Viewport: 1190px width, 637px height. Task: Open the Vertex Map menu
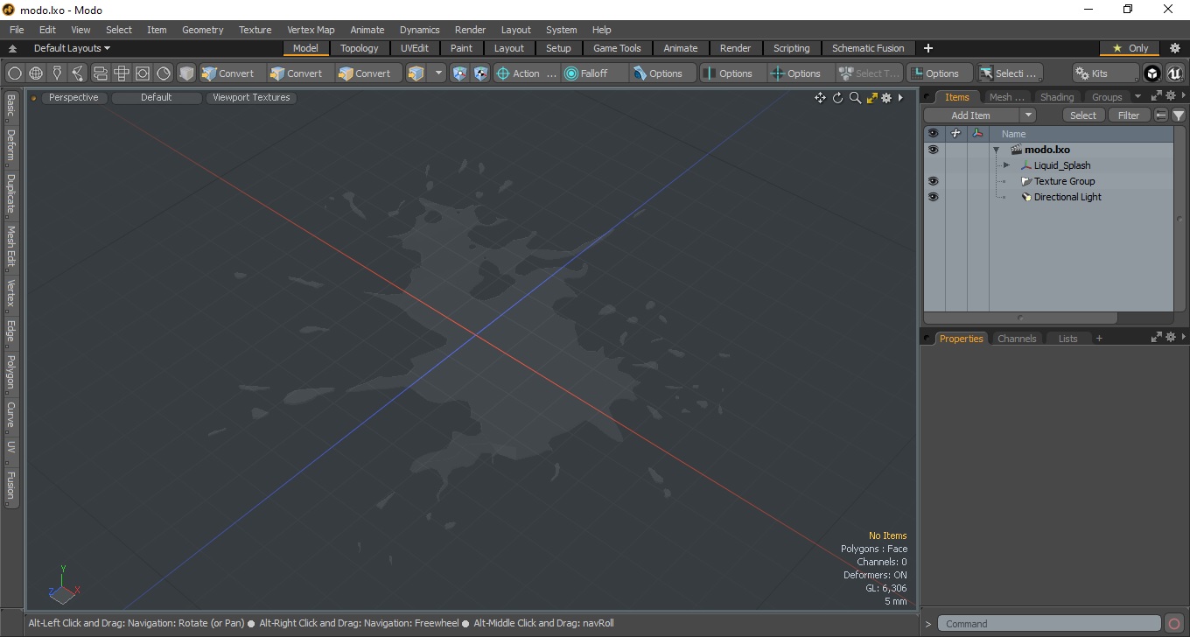pos(311,30)
